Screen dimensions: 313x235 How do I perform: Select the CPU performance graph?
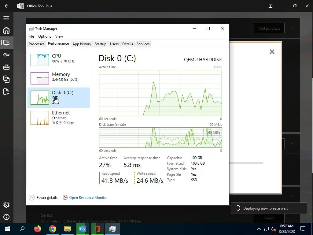pos(40,60)
